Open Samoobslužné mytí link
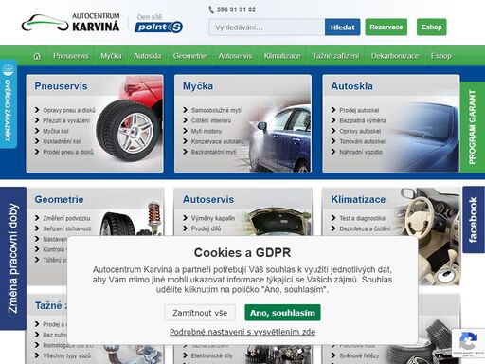This screenshot has height=364, width=485. (216, 110)
